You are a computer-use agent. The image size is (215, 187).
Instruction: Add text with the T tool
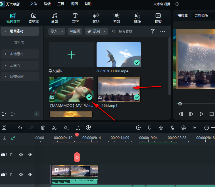click(x=77, y=128)
